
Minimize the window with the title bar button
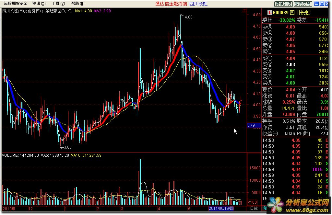click(x=316, y=4)
